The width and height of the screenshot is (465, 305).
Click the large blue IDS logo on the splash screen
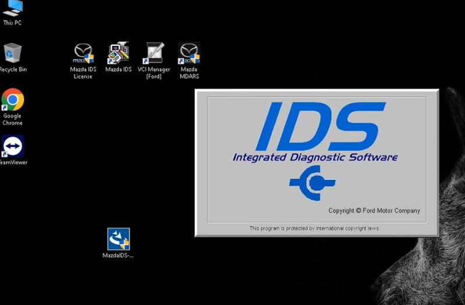tap(321, 126)
